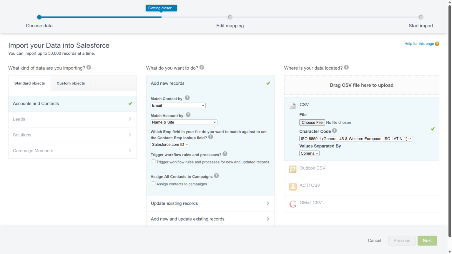Click the Edit mapping progress step

point(230,17)
